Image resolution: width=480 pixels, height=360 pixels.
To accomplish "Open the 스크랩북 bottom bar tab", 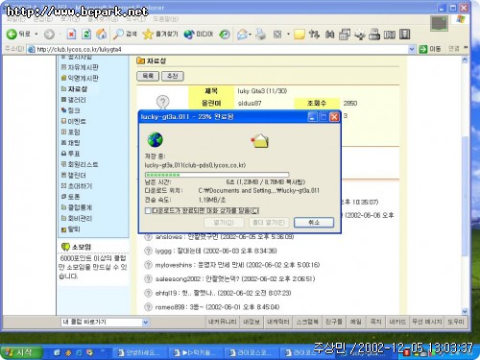I will (x=307, y=322).
